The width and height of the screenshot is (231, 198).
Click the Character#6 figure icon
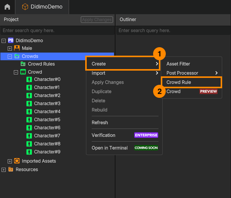(x=29, y=127)
